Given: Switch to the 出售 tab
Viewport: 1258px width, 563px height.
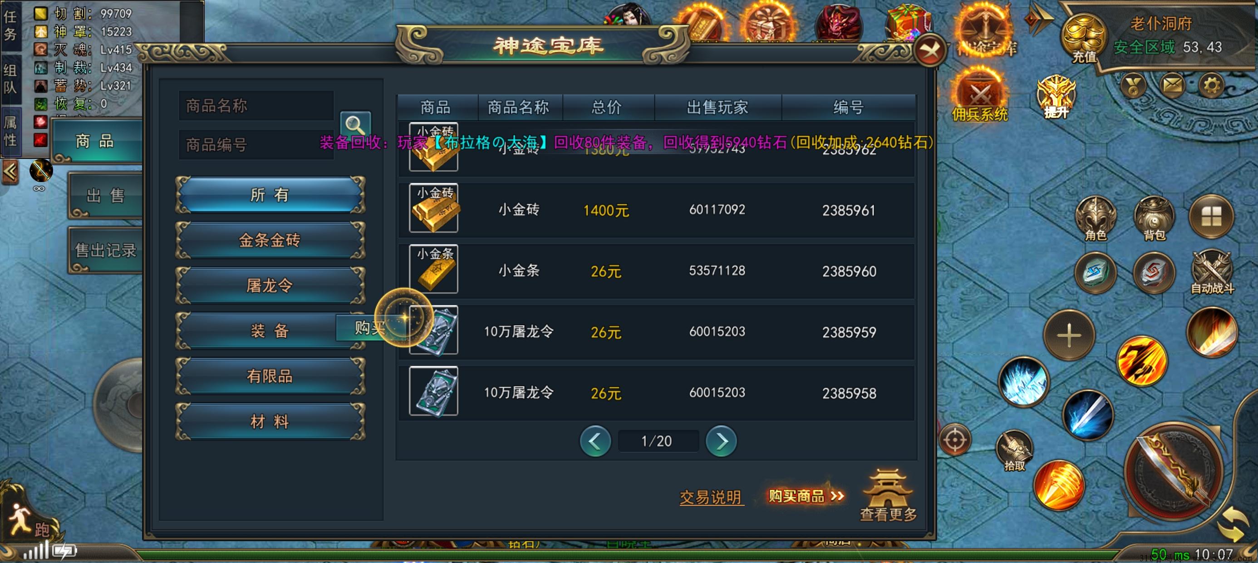Looking at the screenshot, I should coord(105,196).
